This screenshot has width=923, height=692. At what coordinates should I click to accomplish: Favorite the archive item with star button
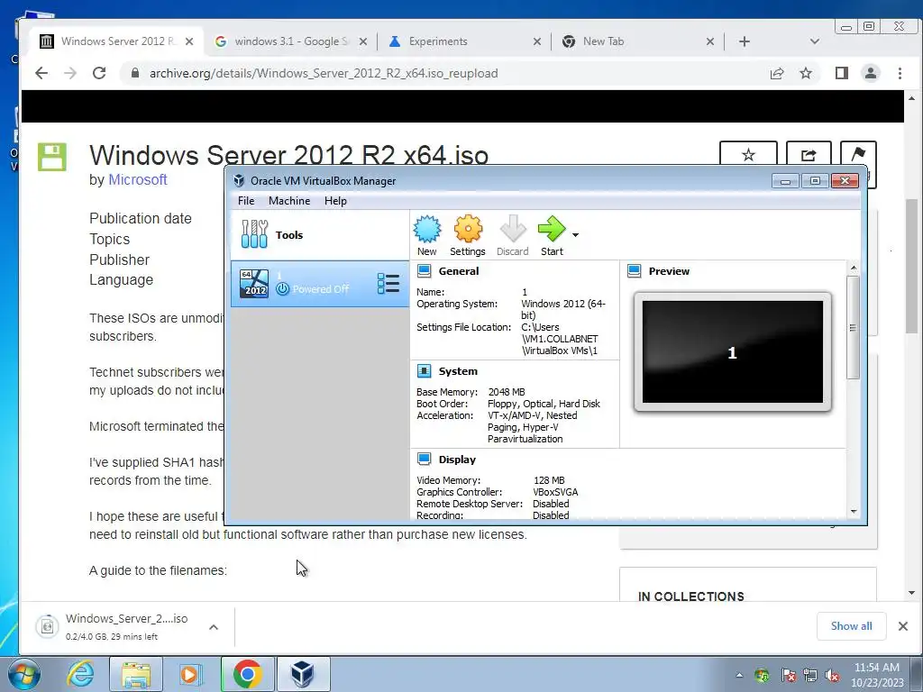(x=748, y=155)
